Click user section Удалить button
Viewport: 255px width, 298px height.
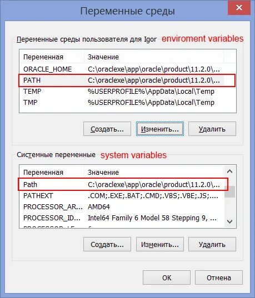point(212,129)
